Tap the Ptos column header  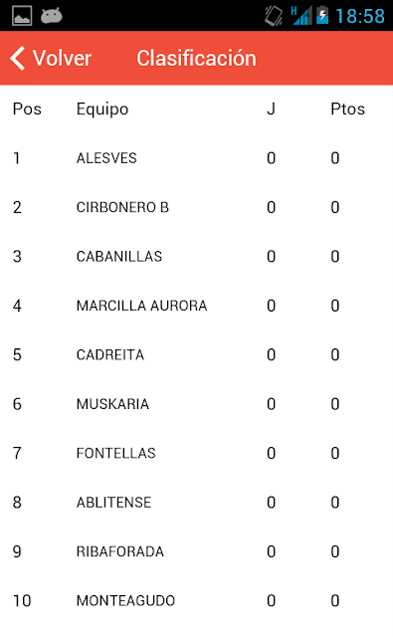[x=347, y=108]
